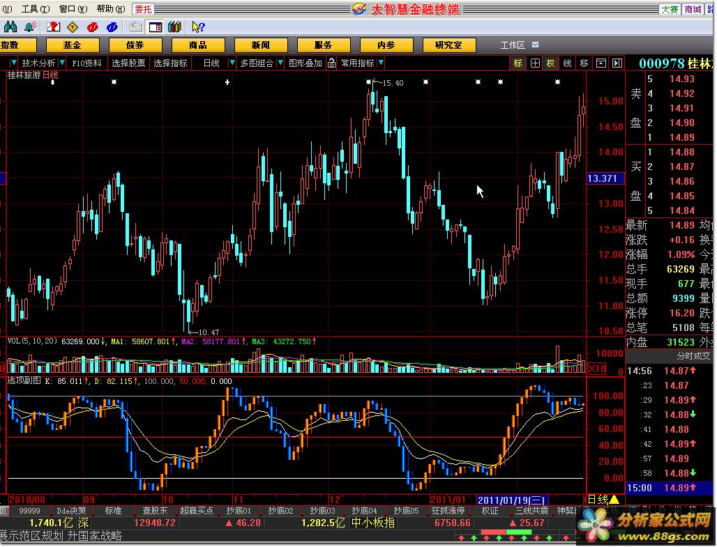Screen dimensions: 717x547
Task: Click the 13.371 price axis label
Action: [605, 178]
